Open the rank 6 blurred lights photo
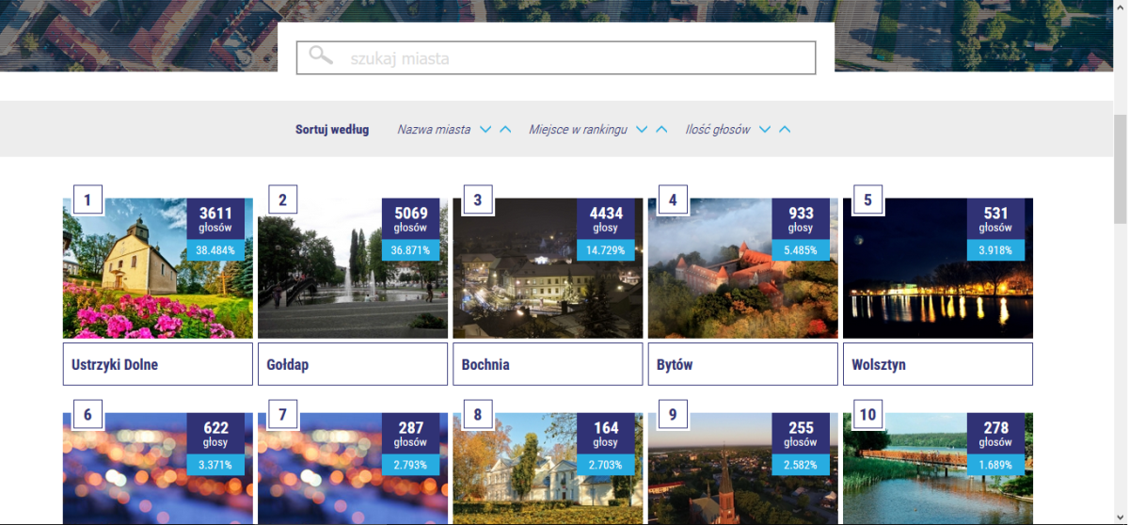Image resolution: width=1129 pixels, height=525 pixels. pos(158,469)
